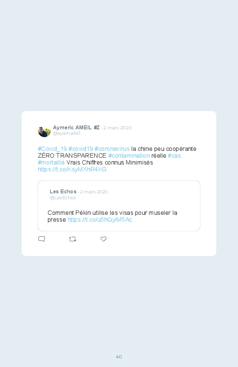
Task: Click the main tweet's 2 mars 2020 date
Action: point(118,128)
